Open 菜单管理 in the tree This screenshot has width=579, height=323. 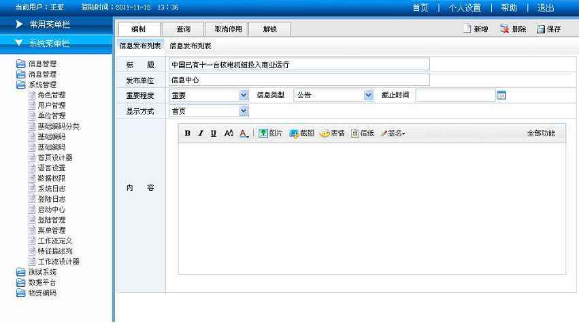point(48,230)
